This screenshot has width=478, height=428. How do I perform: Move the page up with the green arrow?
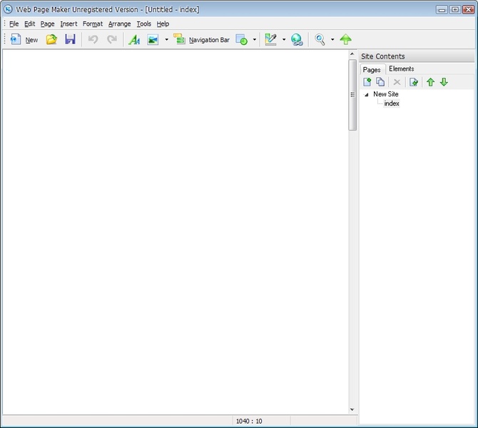click(x=430, y=82)
